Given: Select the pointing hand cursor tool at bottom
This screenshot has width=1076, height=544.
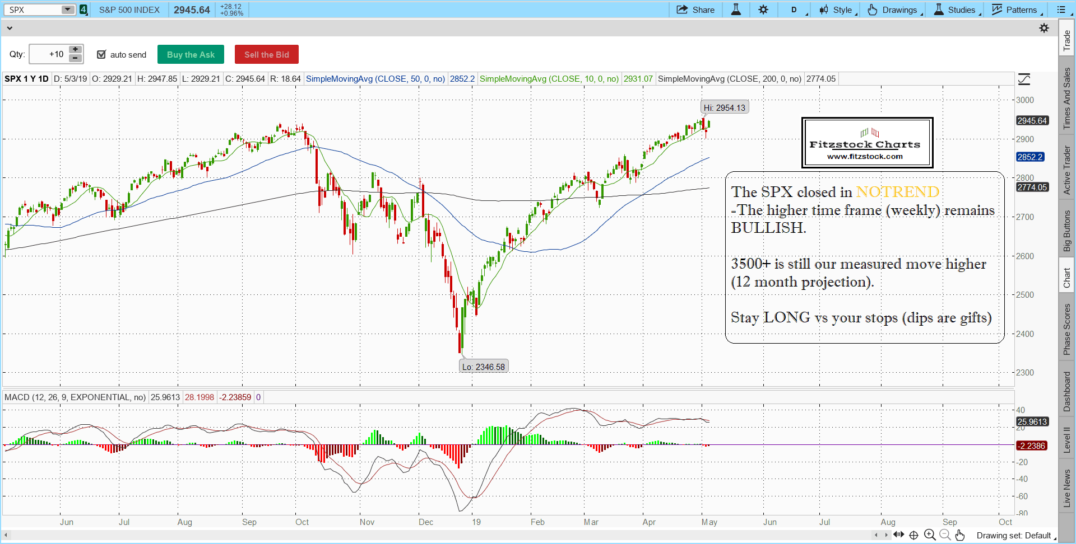Looking at the screenshot, I should (960, 535).
